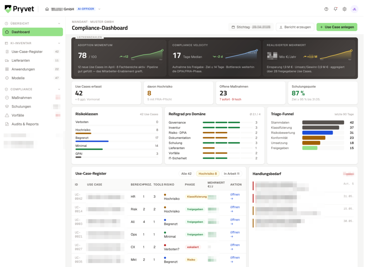
Task: Collapse the COMPLIANCE section chevron
Action: click(59, 89)
